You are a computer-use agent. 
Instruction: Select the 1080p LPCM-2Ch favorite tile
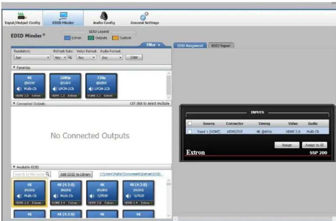(x=65, y=86)
